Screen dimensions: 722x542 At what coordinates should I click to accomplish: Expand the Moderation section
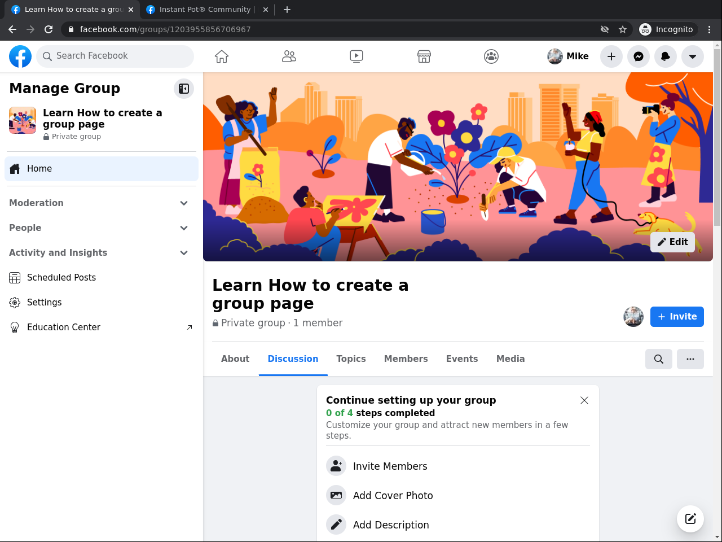tap(102, 203)
